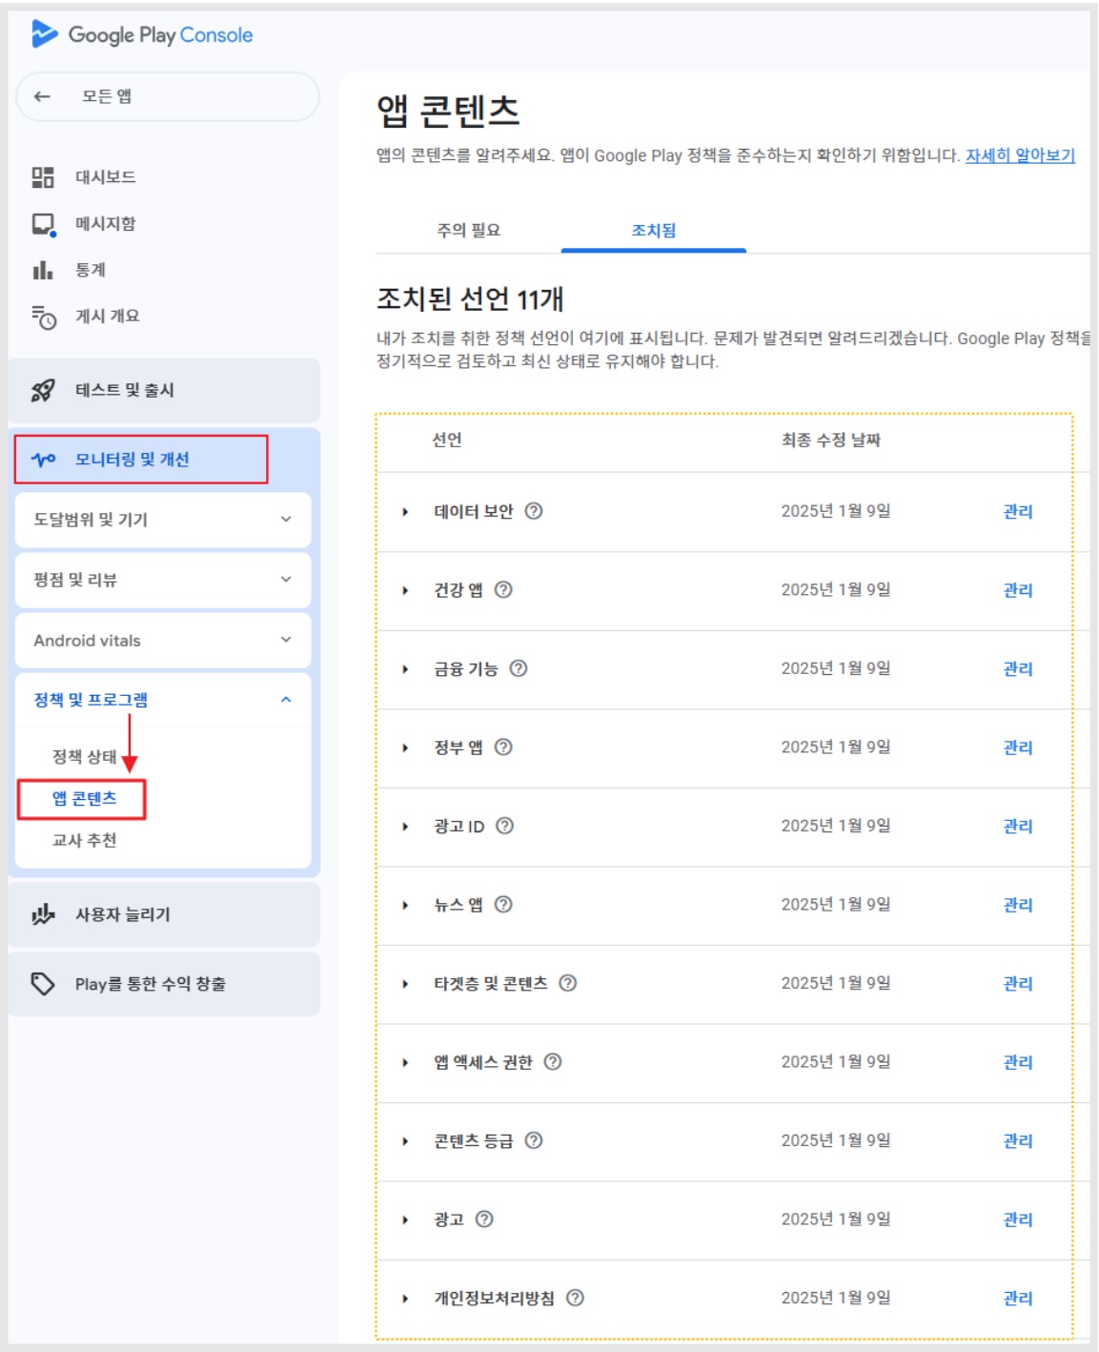Expand the 광고 ID row triangle
This screenshot has width=1099, height=1352.
pos(405,827)
